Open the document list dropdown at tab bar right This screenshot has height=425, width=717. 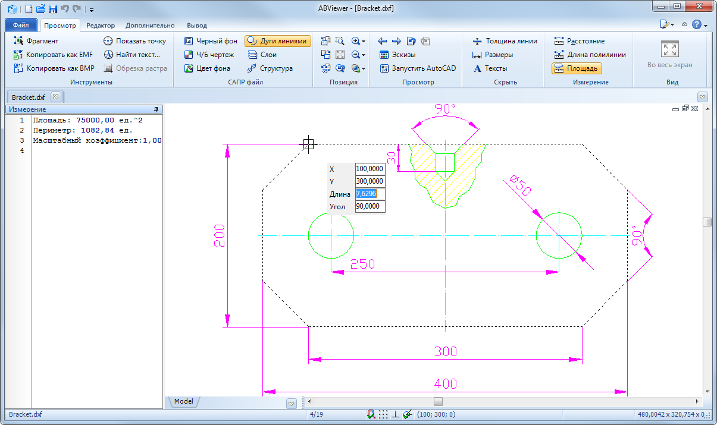[703, 97]
